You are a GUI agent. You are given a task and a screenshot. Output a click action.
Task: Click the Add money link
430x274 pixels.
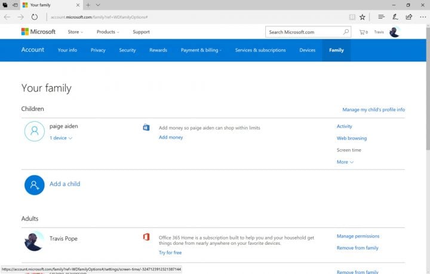click(171, 137)
